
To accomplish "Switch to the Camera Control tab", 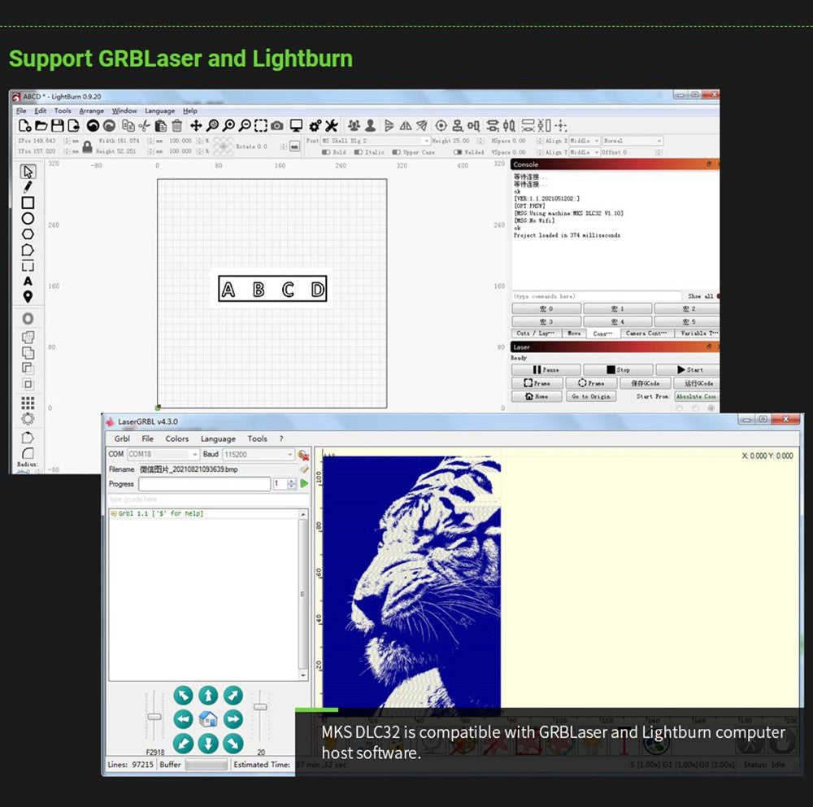I will (646, 334).
